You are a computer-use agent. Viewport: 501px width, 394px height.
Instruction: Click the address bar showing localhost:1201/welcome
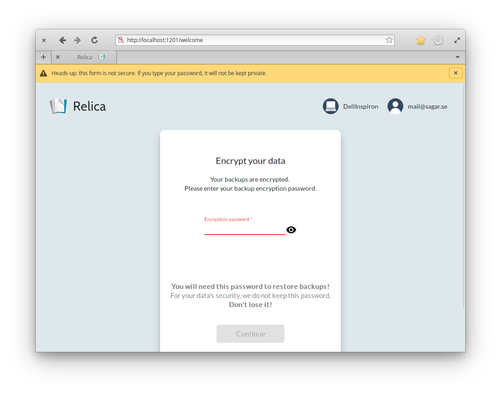click(253, 40)
